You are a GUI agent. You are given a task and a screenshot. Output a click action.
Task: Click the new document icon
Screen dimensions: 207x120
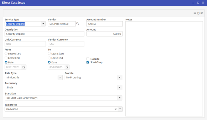point(198,13)
